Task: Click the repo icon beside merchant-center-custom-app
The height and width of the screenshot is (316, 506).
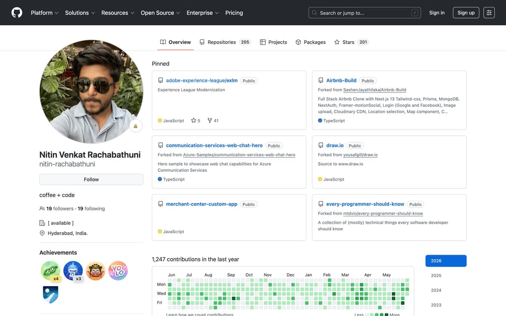Action: pyautogui.click(x=160, y=204)
